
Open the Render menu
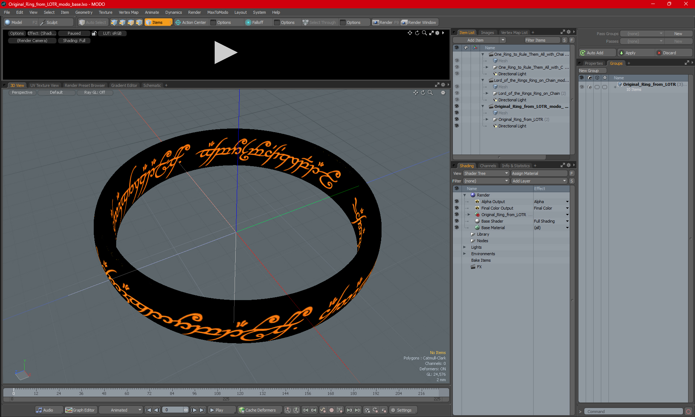[x=194, y=12]
